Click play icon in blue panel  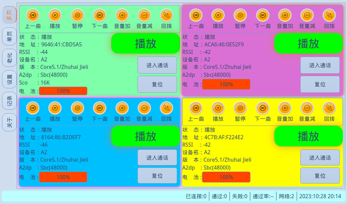point(55,108)
